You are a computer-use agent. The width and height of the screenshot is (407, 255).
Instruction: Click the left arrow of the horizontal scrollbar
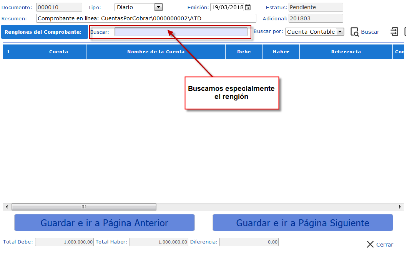pyautogui.click(x=6, y=207)
